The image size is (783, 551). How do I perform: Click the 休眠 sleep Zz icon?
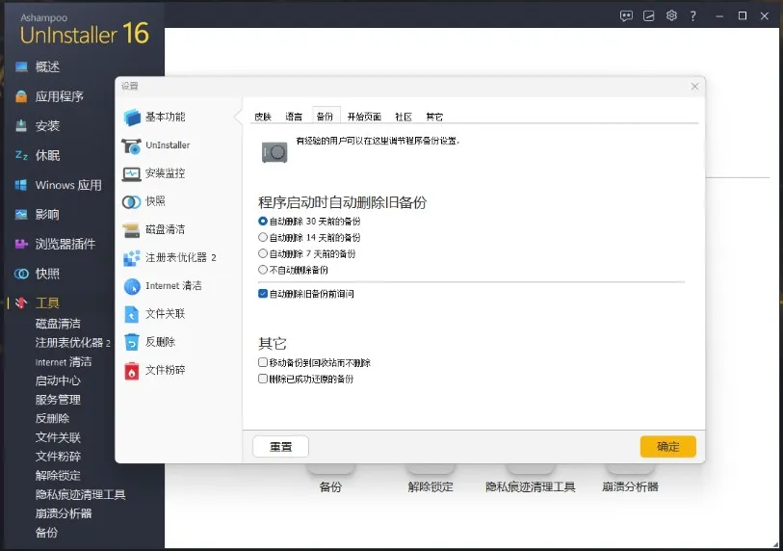[x=21, y=155]
